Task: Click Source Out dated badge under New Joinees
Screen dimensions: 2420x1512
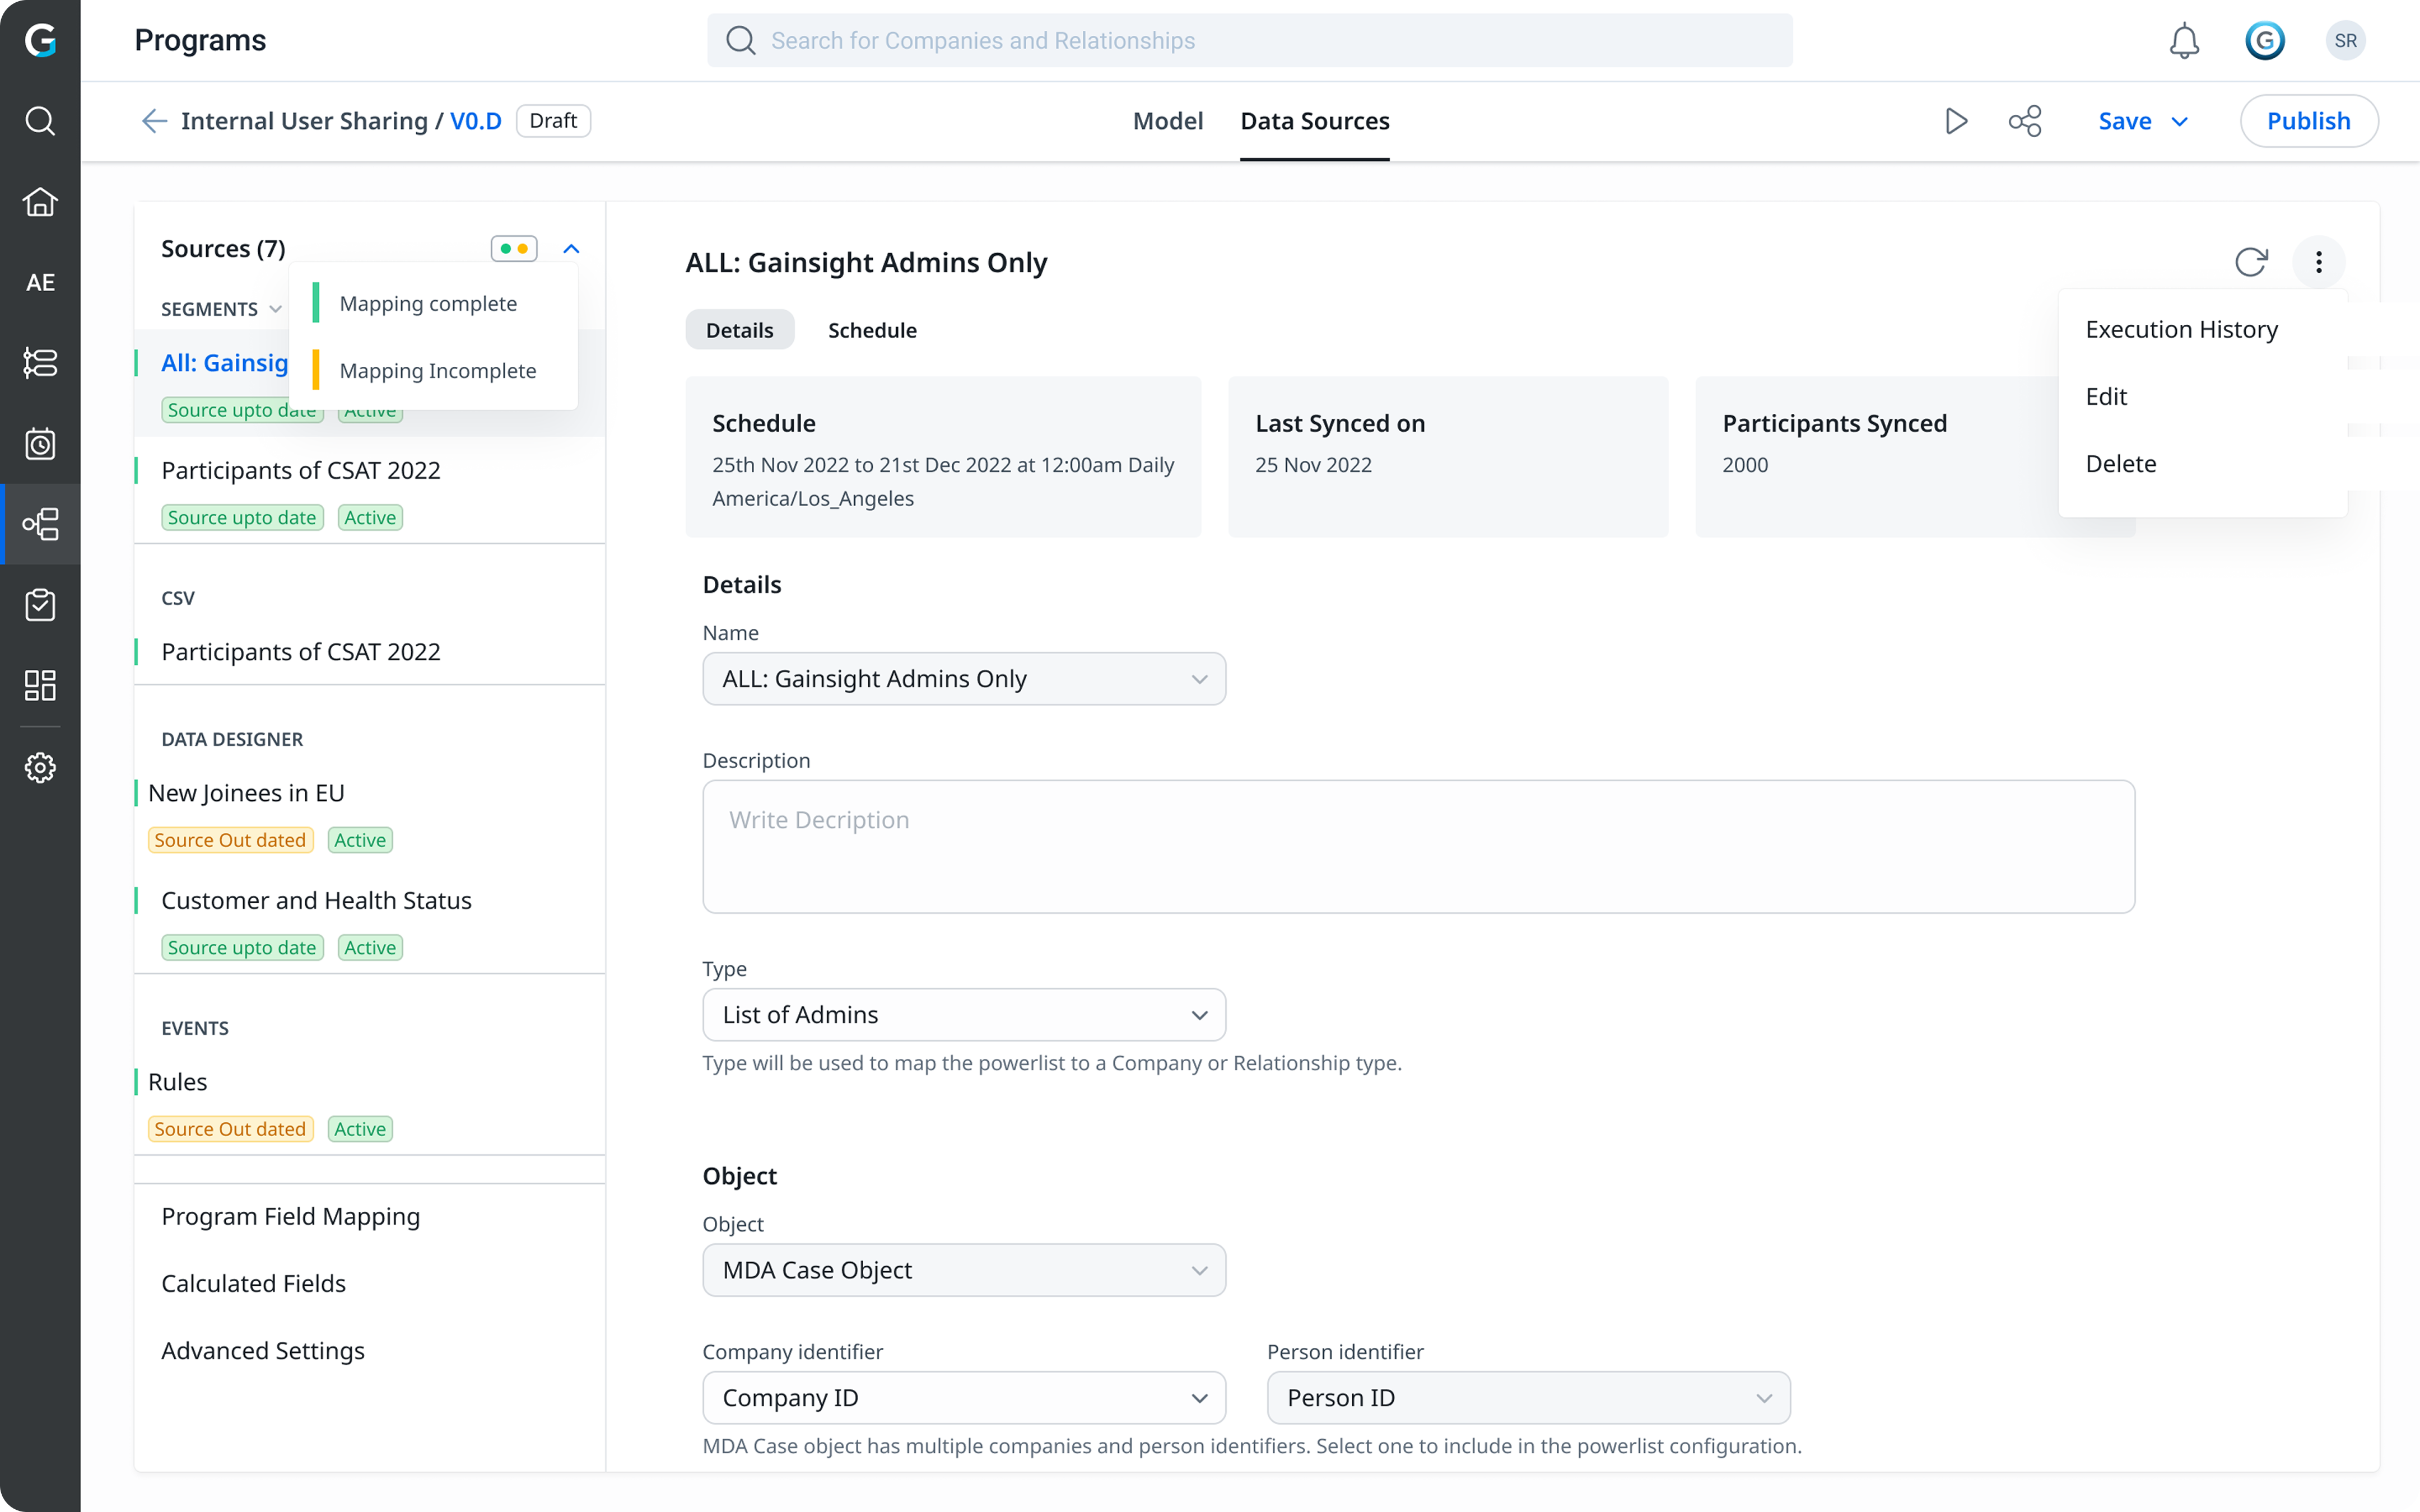Action: point(230,840)
